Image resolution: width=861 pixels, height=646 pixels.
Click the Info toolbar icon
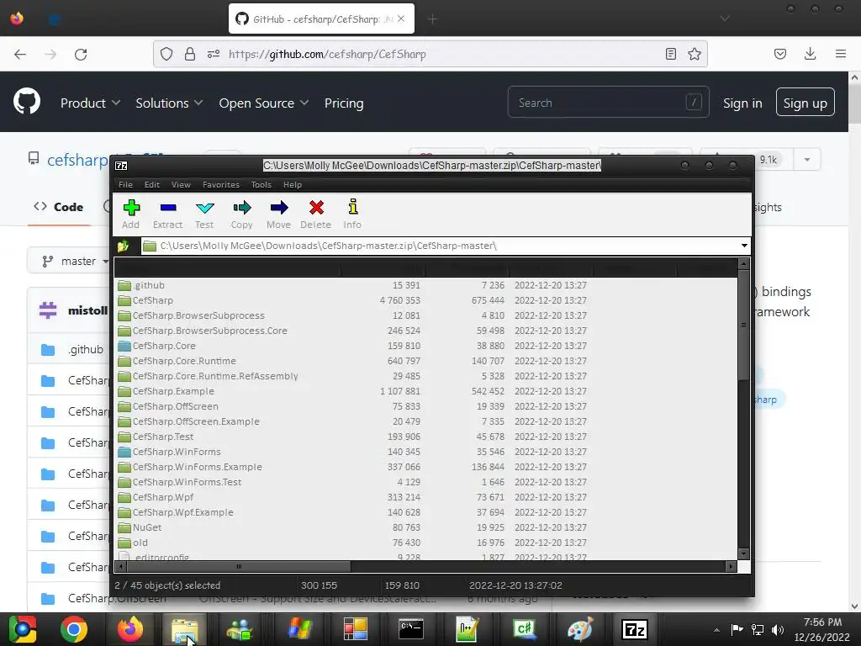(352, 214)
